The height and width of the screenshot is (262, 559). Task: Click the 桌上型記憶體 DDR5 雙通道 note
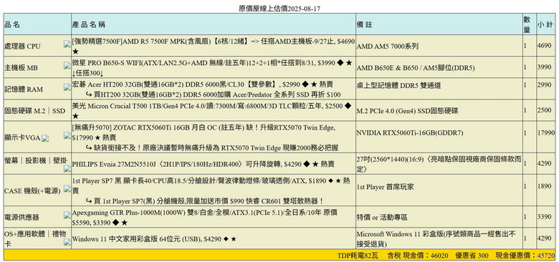[398, 85]
